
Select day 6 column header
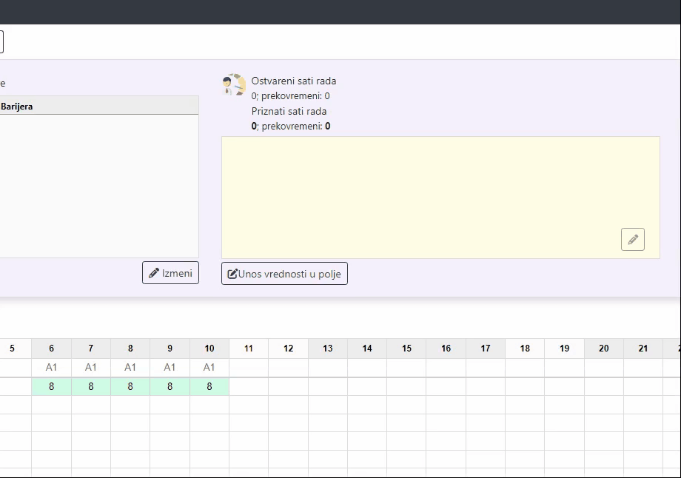[x=51, y=349]
